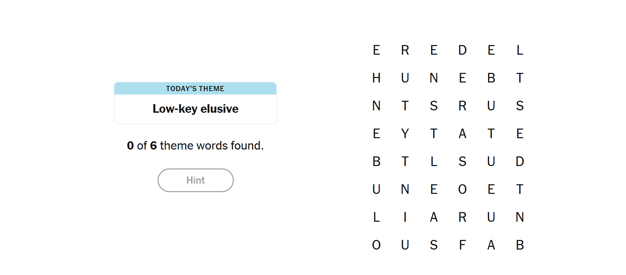Screen dimensions: 626x275
Task: Click the O in the sixth row
Action: tap(462, 189)
